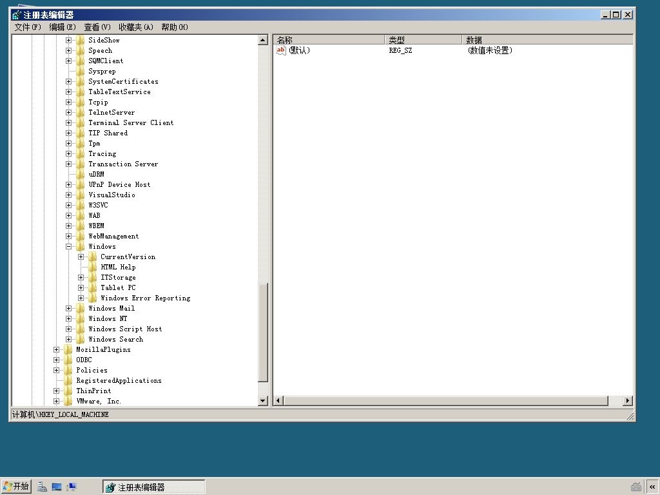Click the (默认) string value icon
This screenshot has height=495, width=660.
pyautogui.click(x=281, y=50)
